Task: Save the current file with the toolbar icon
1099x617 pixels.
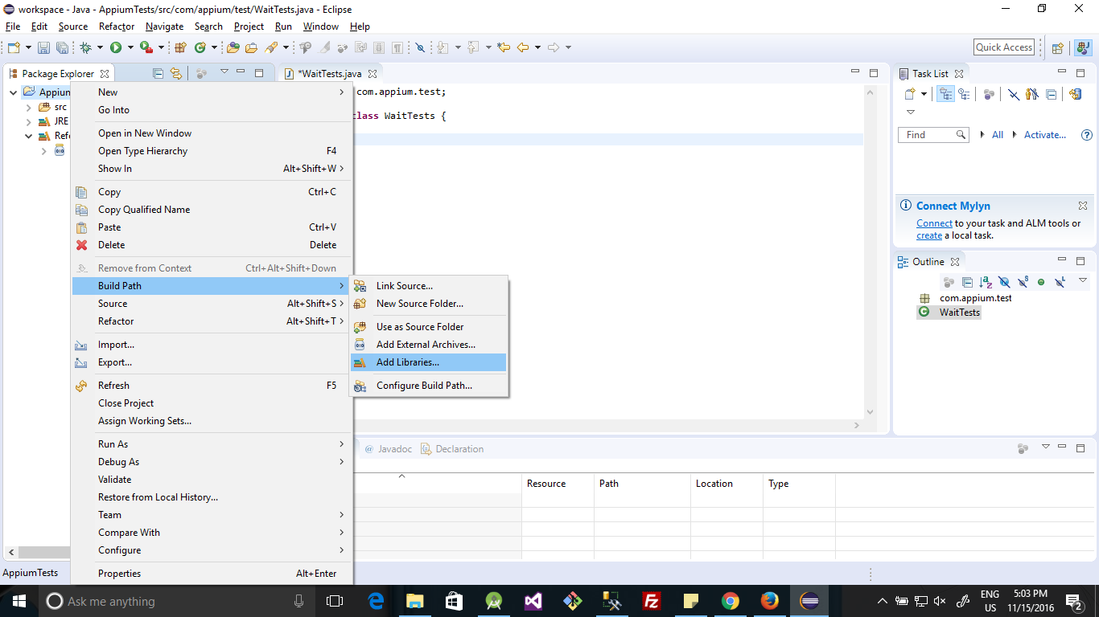Action: [x=43, y=47]
